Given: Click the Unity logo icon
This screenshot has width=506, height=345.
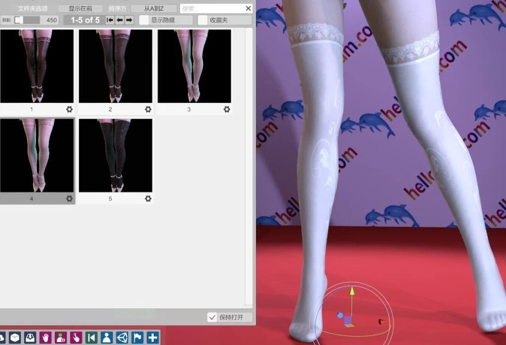Looking at the screenshot, I should [x=122, y=338].
